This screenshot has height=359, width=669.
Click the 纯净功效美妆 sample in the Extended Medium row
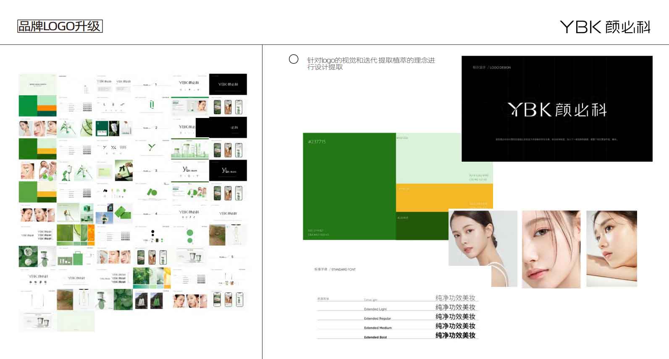455,326
